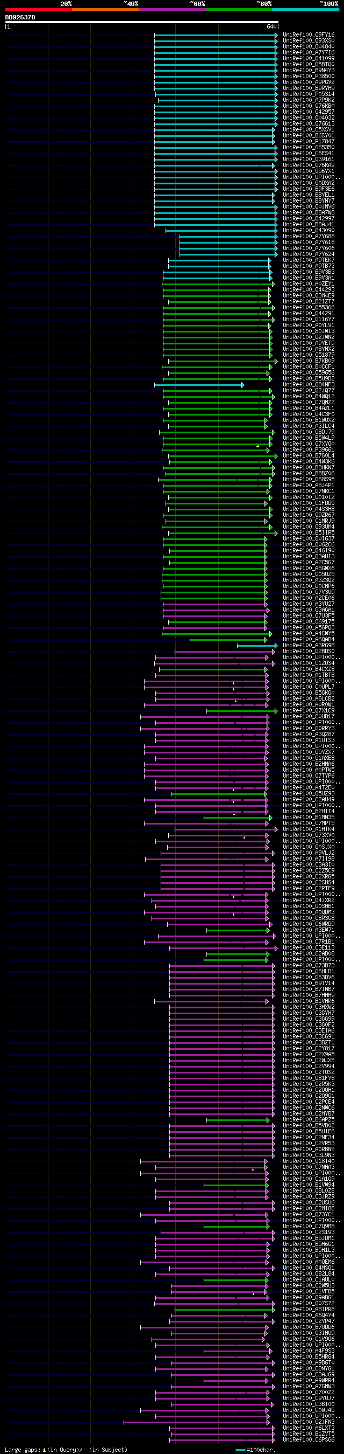Screen dimensions: 344x1454
Task: Select the UniRef100_Q4C3F0 label
Action: (309, 414)
